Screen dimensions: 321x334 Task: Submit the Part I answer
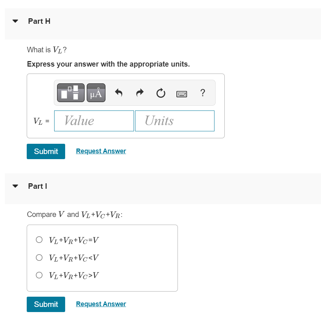tap(46, 304)
